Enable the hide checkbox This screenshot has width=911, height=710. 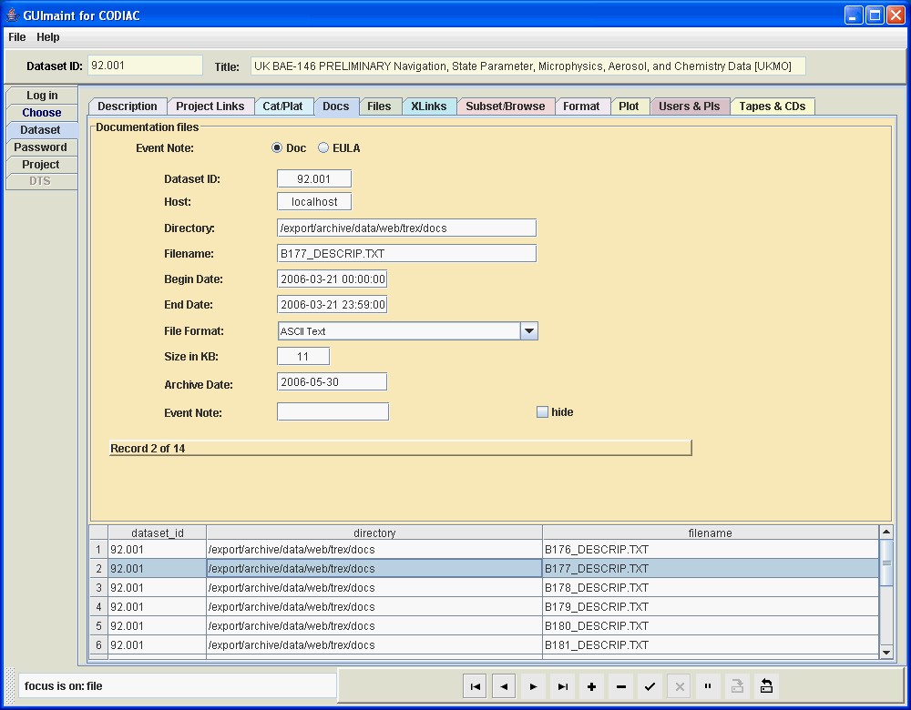(543, 412)
